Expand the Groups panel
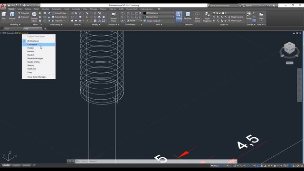 pyautogui.click(x=251, y=25)
